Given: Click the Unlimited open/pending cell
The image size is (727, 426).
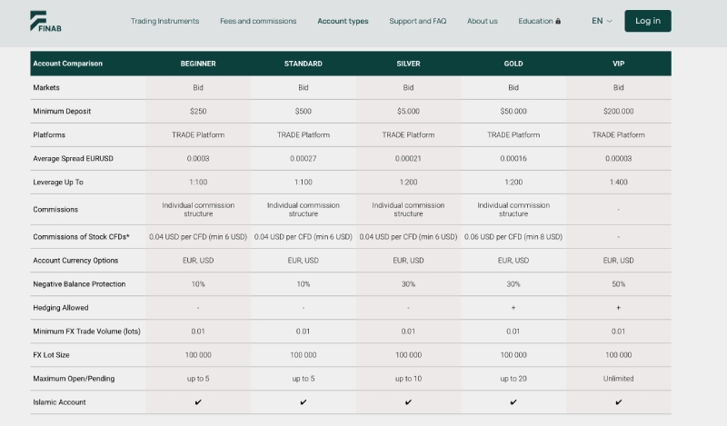Looking at the screenshot, I should point(619,379).
